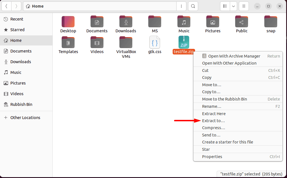Expand the view options dropdown arrow

coord(233,6)
